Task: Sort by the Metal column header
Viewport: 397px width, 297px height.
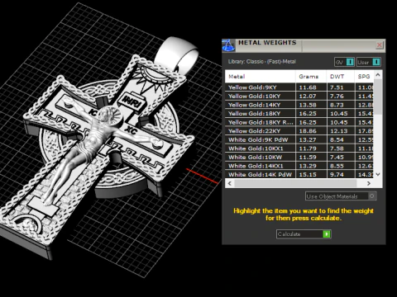Action: tap(260, 77)
